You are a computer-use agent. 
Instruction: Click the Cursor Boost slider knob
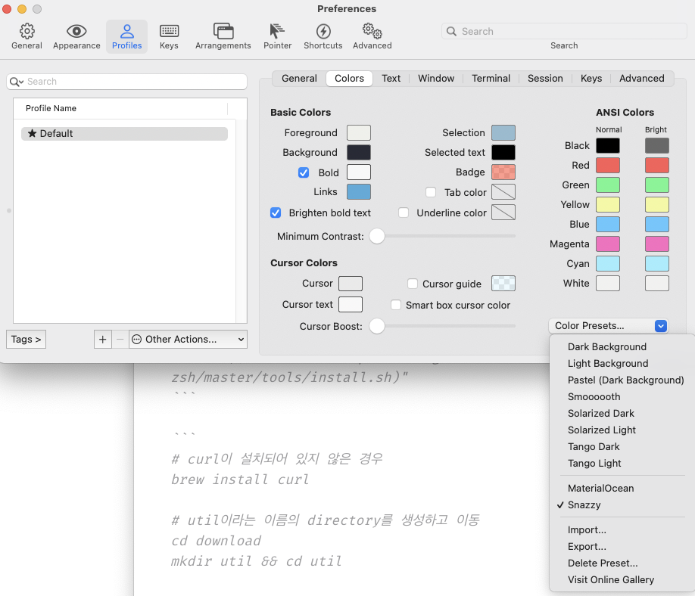[x=377, y=326]
